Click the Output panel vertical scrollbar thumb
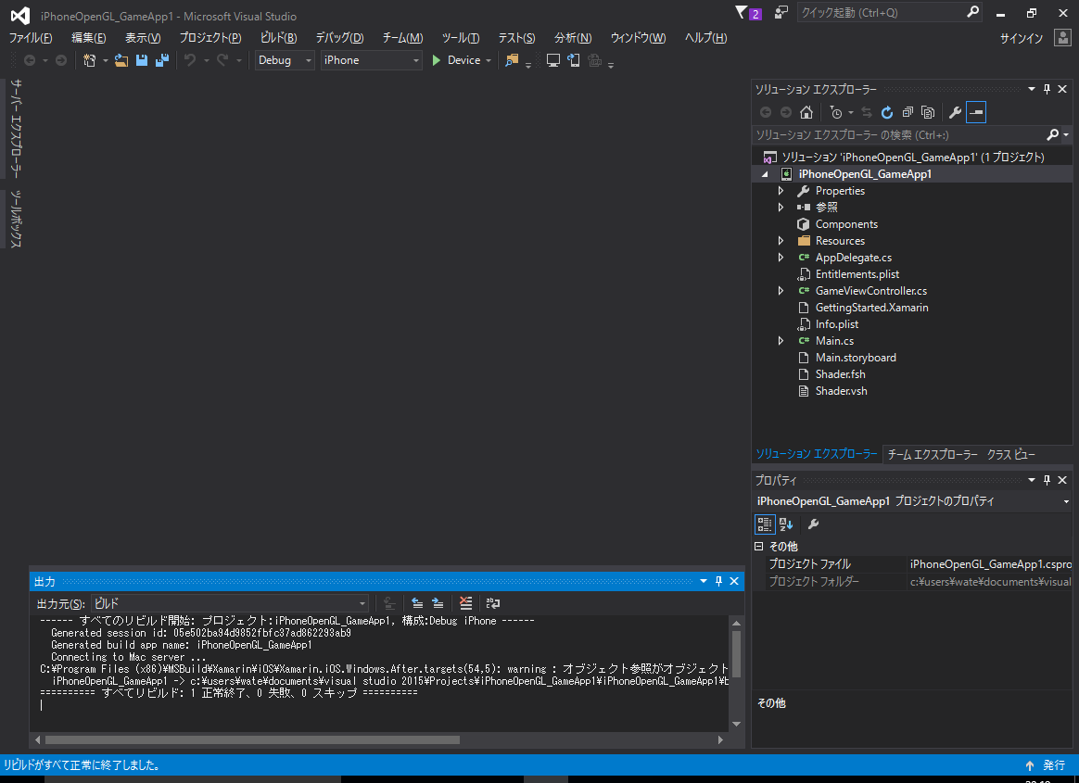This screenshot has height=783, width=1079. [736, 653]
